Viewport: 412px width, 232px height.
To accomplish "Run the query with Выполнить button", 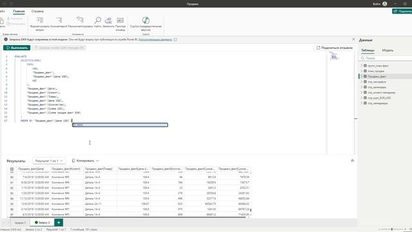I will (17, 48).
